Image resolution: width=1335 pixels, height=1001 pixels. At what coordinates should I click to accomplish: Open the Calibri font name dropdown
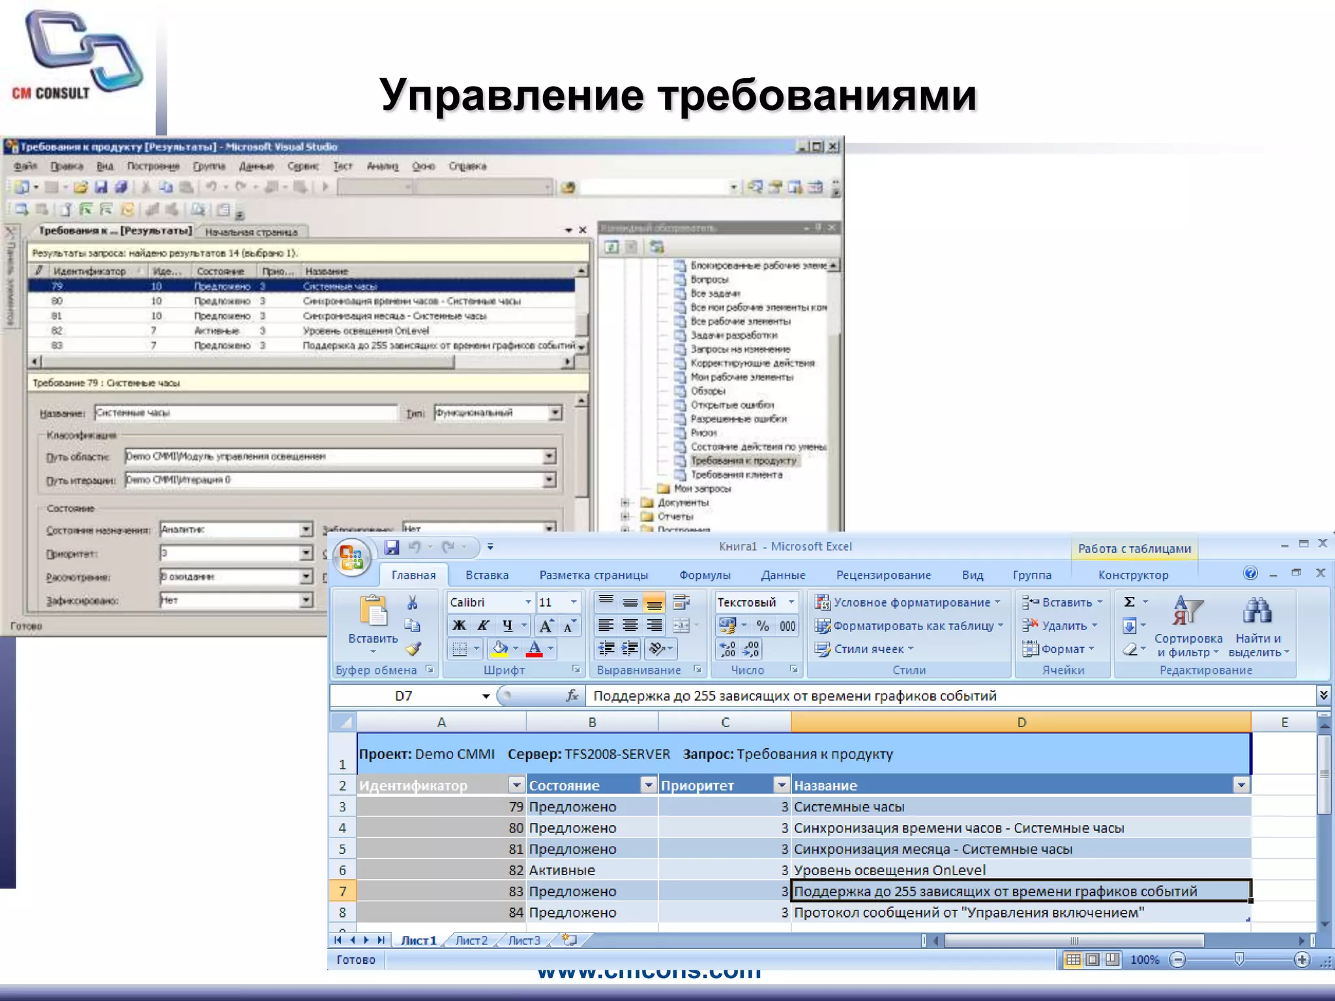tap(528, 602)
